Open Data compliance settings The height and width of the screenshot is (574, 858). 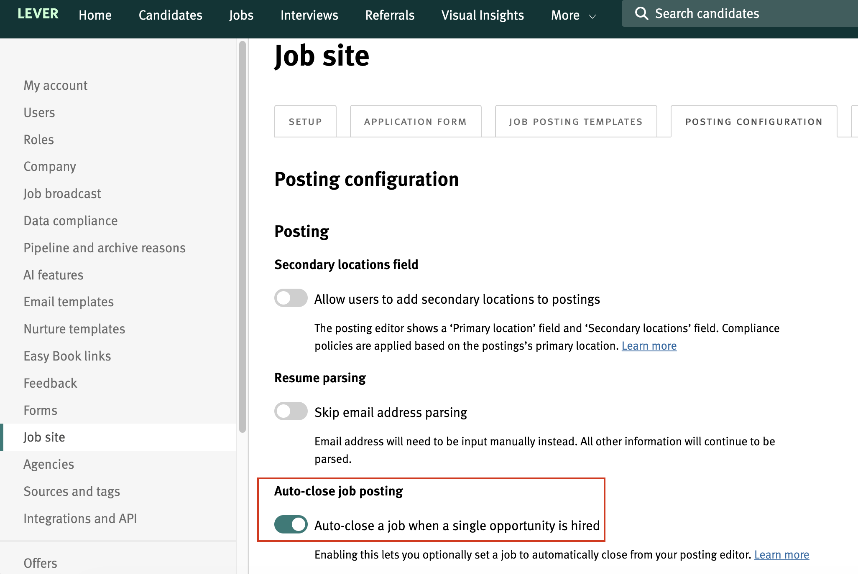click(71, 221)
